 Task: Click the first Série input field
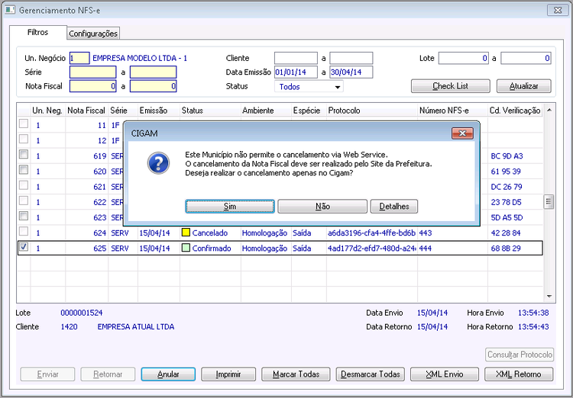coord(92,72)
